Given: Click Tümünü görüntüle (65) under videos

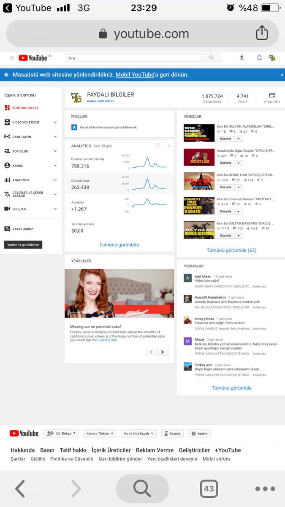Looking at the screenshot, I should coord(231,251).
